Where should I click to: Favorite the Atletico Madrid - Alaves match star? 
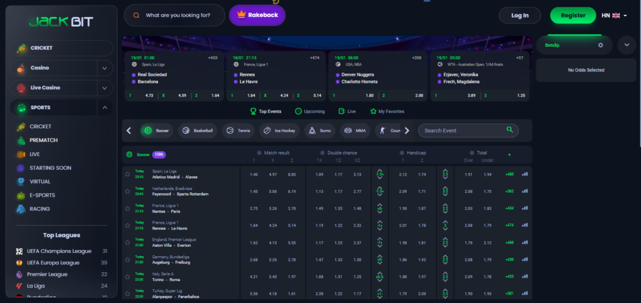click(x=128, y=174)
